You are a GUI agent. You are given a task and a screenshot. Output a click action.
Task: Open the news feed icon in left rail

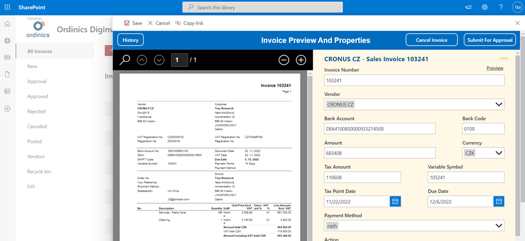[x=8, y=58]
